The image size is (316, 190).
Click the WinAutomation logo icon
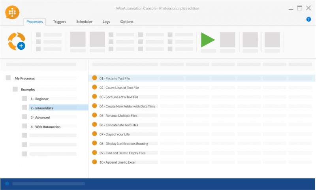click(12, 13)
